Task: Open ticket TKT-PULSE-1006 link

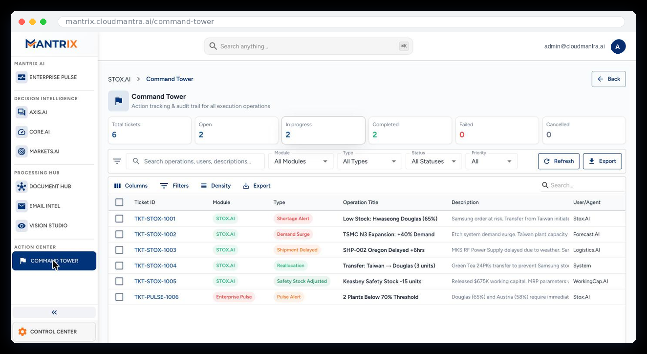Action: point(156,297)
